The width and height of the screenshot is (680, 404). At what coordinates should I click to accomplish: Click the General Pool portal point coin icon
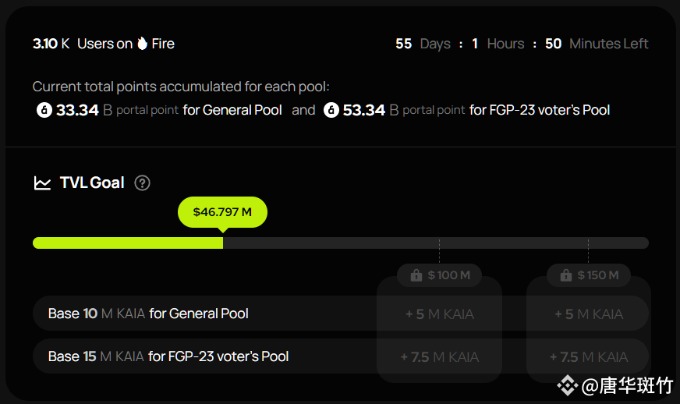click(44, 110)
